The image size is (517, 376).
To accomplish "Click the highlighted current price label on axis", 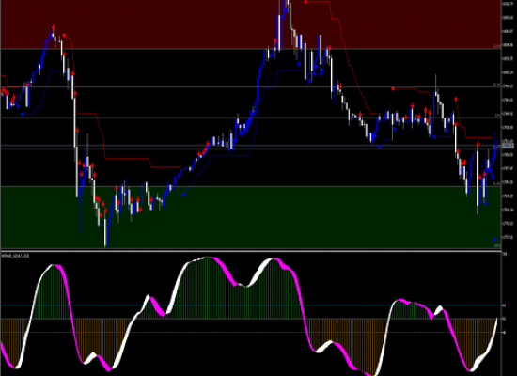I will [x=508, y=145].
